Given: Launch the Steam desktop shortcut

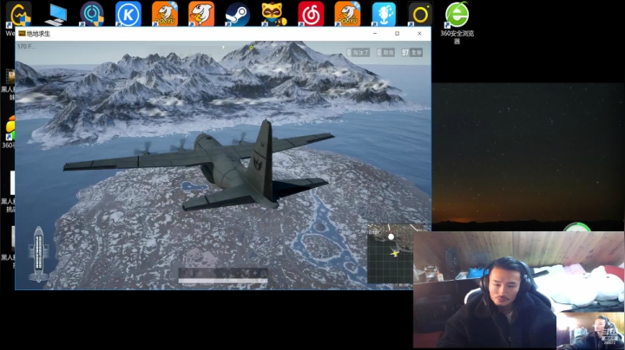Looking at the screenshot, I should (238, 14).
